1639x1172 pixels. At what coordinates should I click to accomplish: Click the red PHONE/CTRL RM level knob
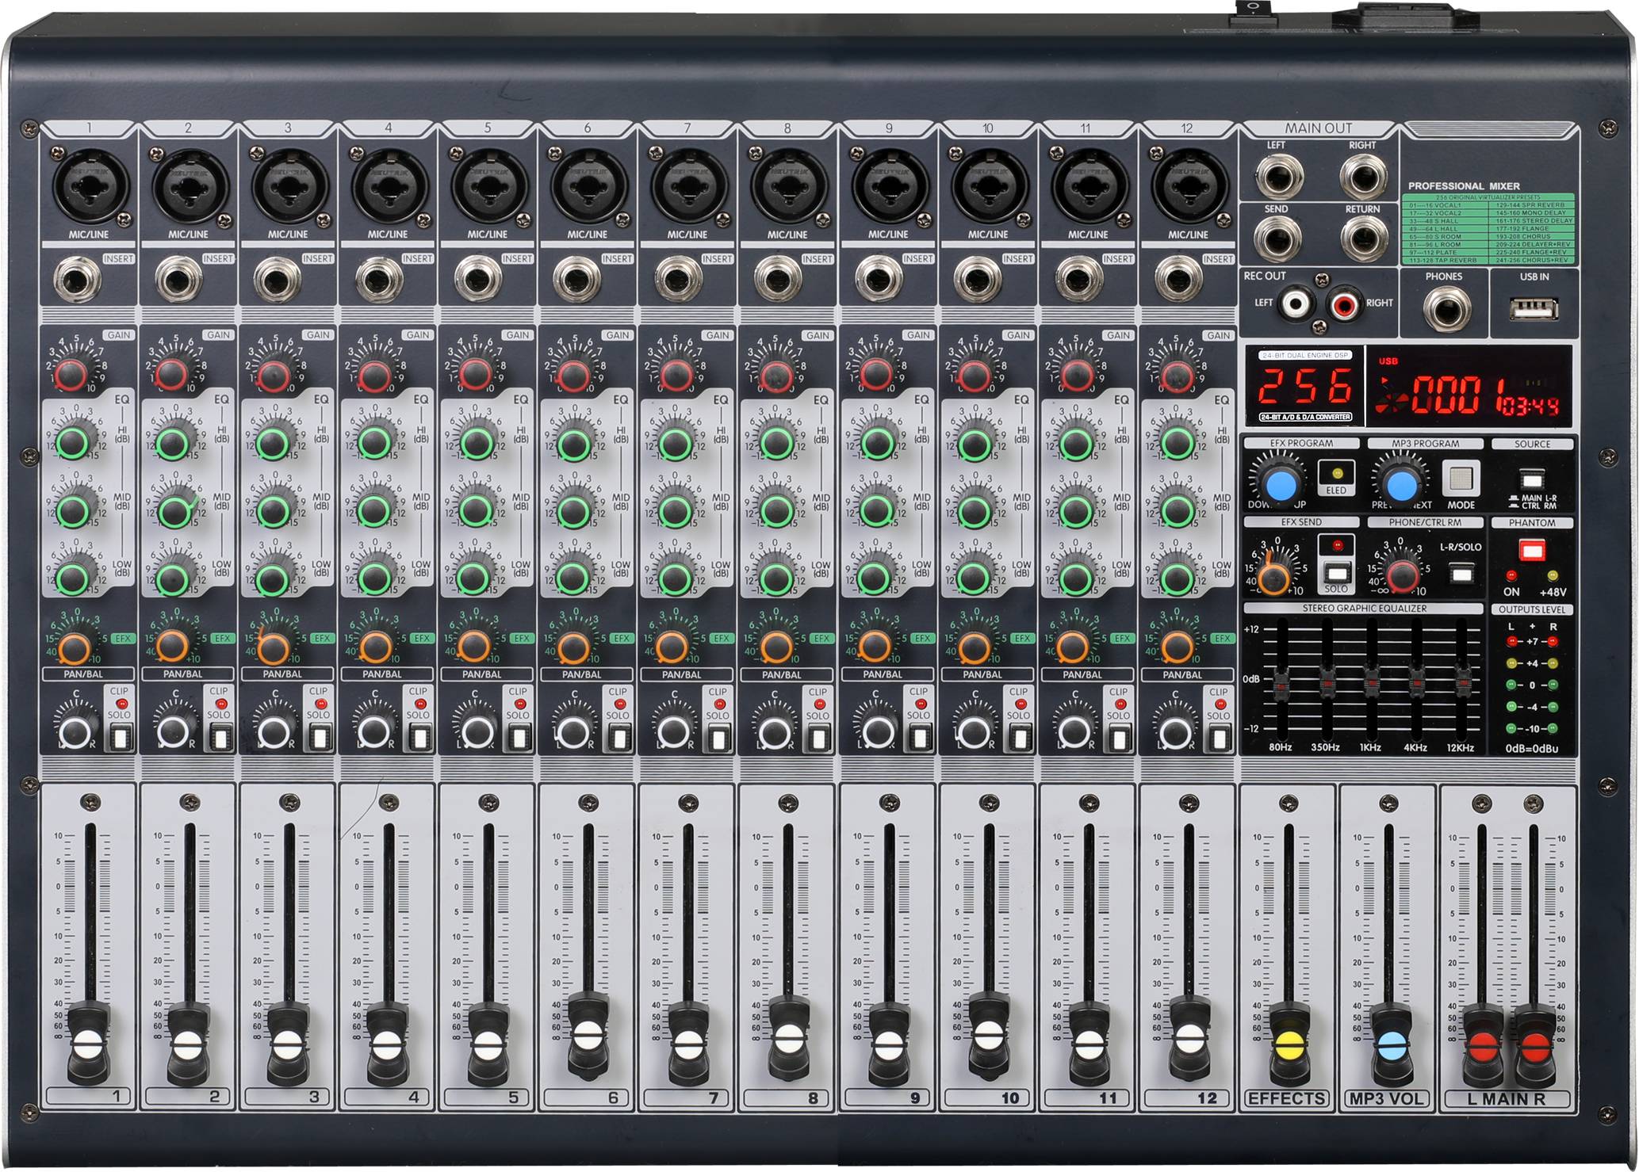tap(1402, 575)
